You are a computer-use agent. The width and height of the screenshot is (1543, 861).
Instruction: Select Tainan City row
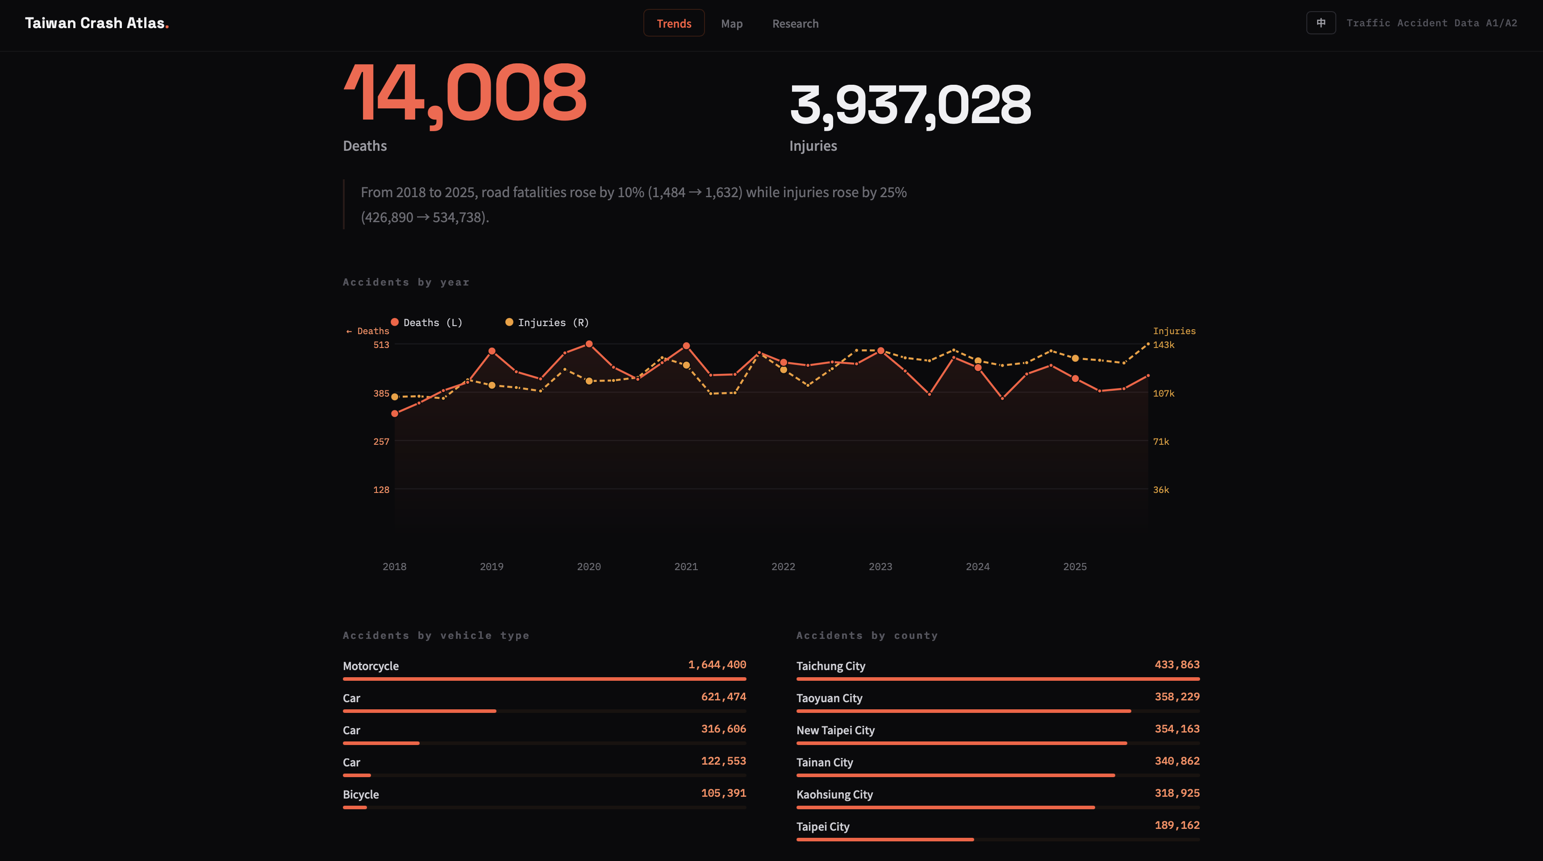998,766
